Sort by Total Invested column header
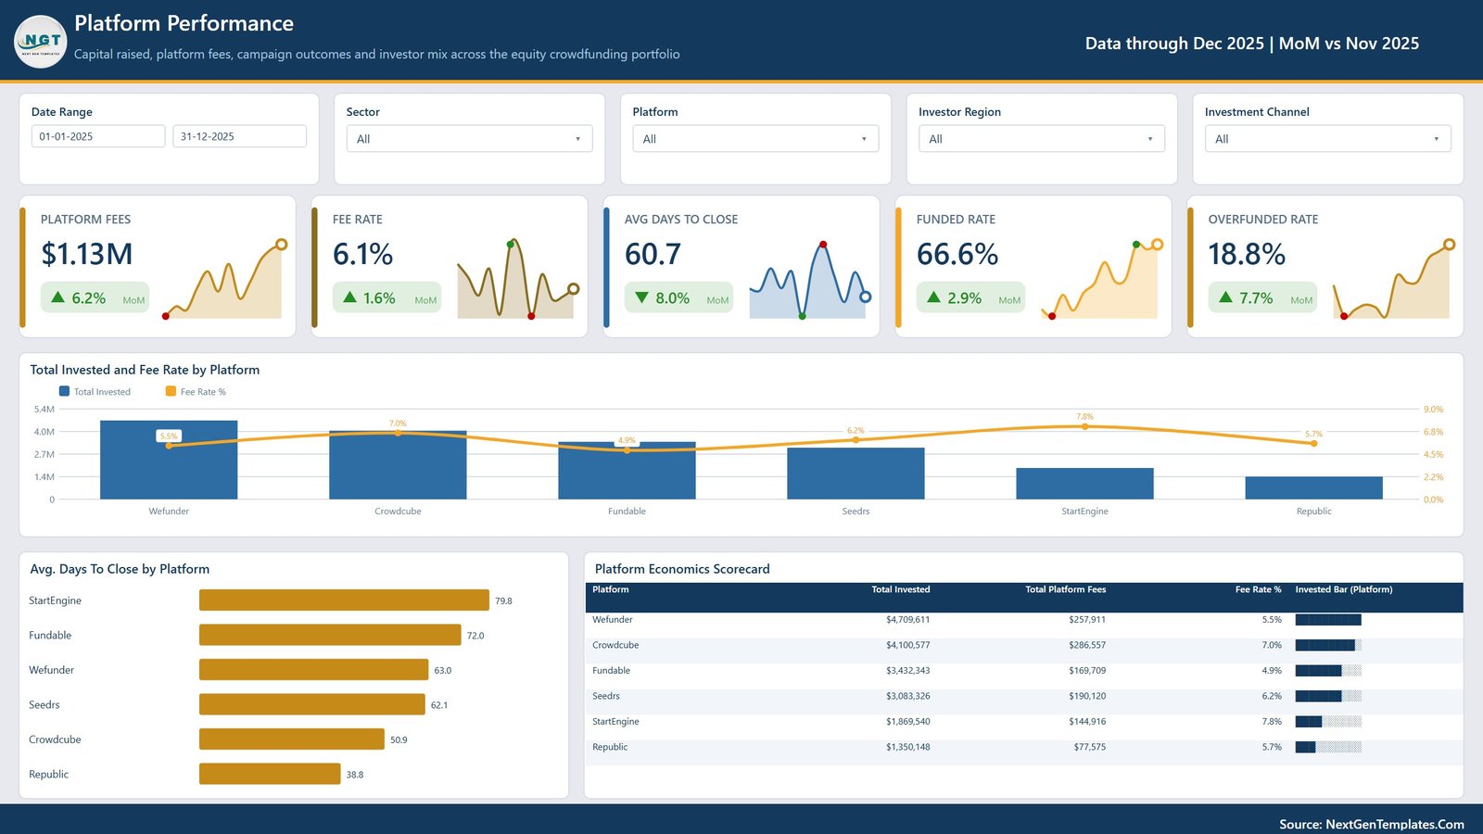Viewport: 1483px width, 834px height. click(900, 589)
